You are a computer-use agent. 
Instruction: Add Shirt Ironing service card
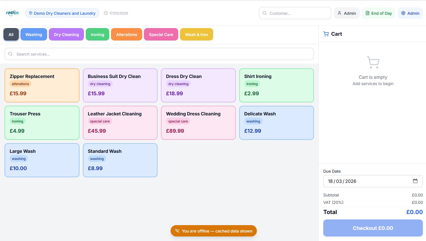click(x=276, y=85)
